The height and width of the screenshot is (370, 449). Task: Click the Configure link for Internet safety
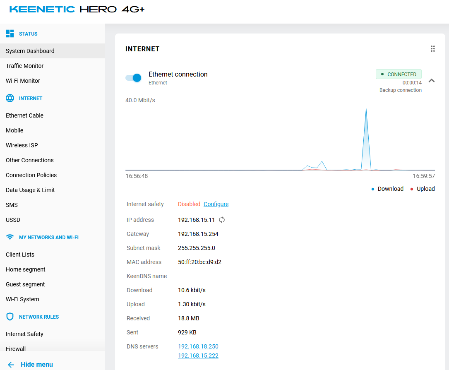216,204
